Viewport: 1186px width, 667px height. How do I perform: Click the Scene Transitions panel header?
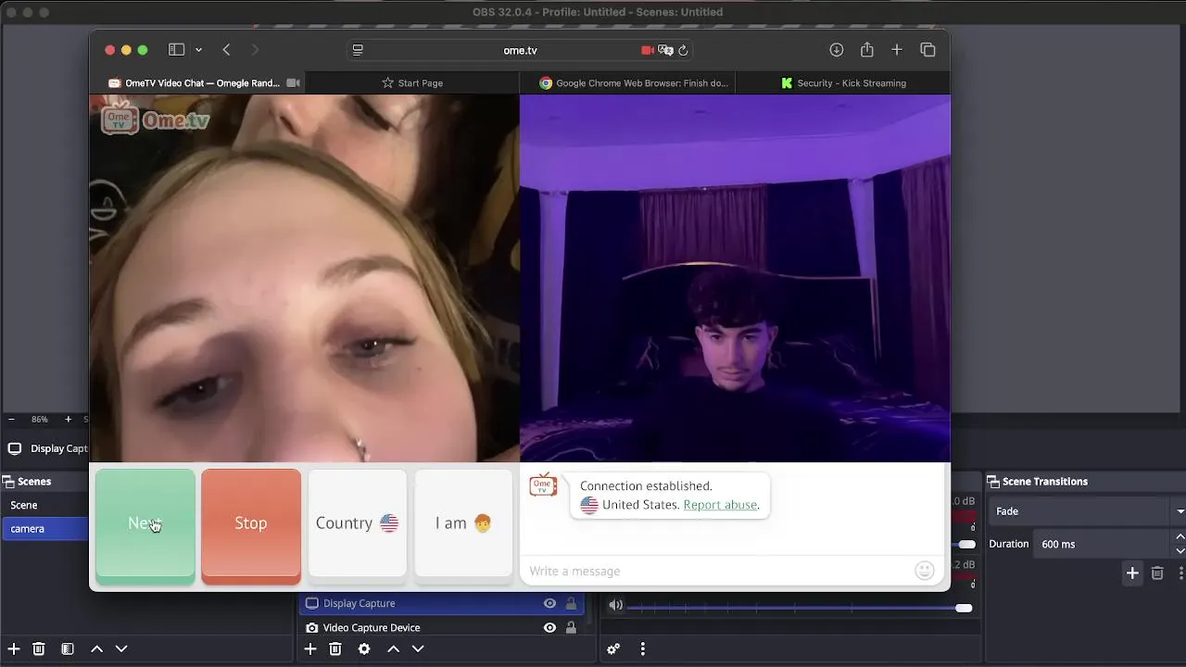tap(1085, 482)
